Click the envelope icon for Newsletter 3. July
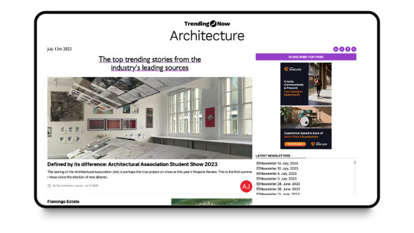Screen dimensions: 414x233 (x=258, y=179)
